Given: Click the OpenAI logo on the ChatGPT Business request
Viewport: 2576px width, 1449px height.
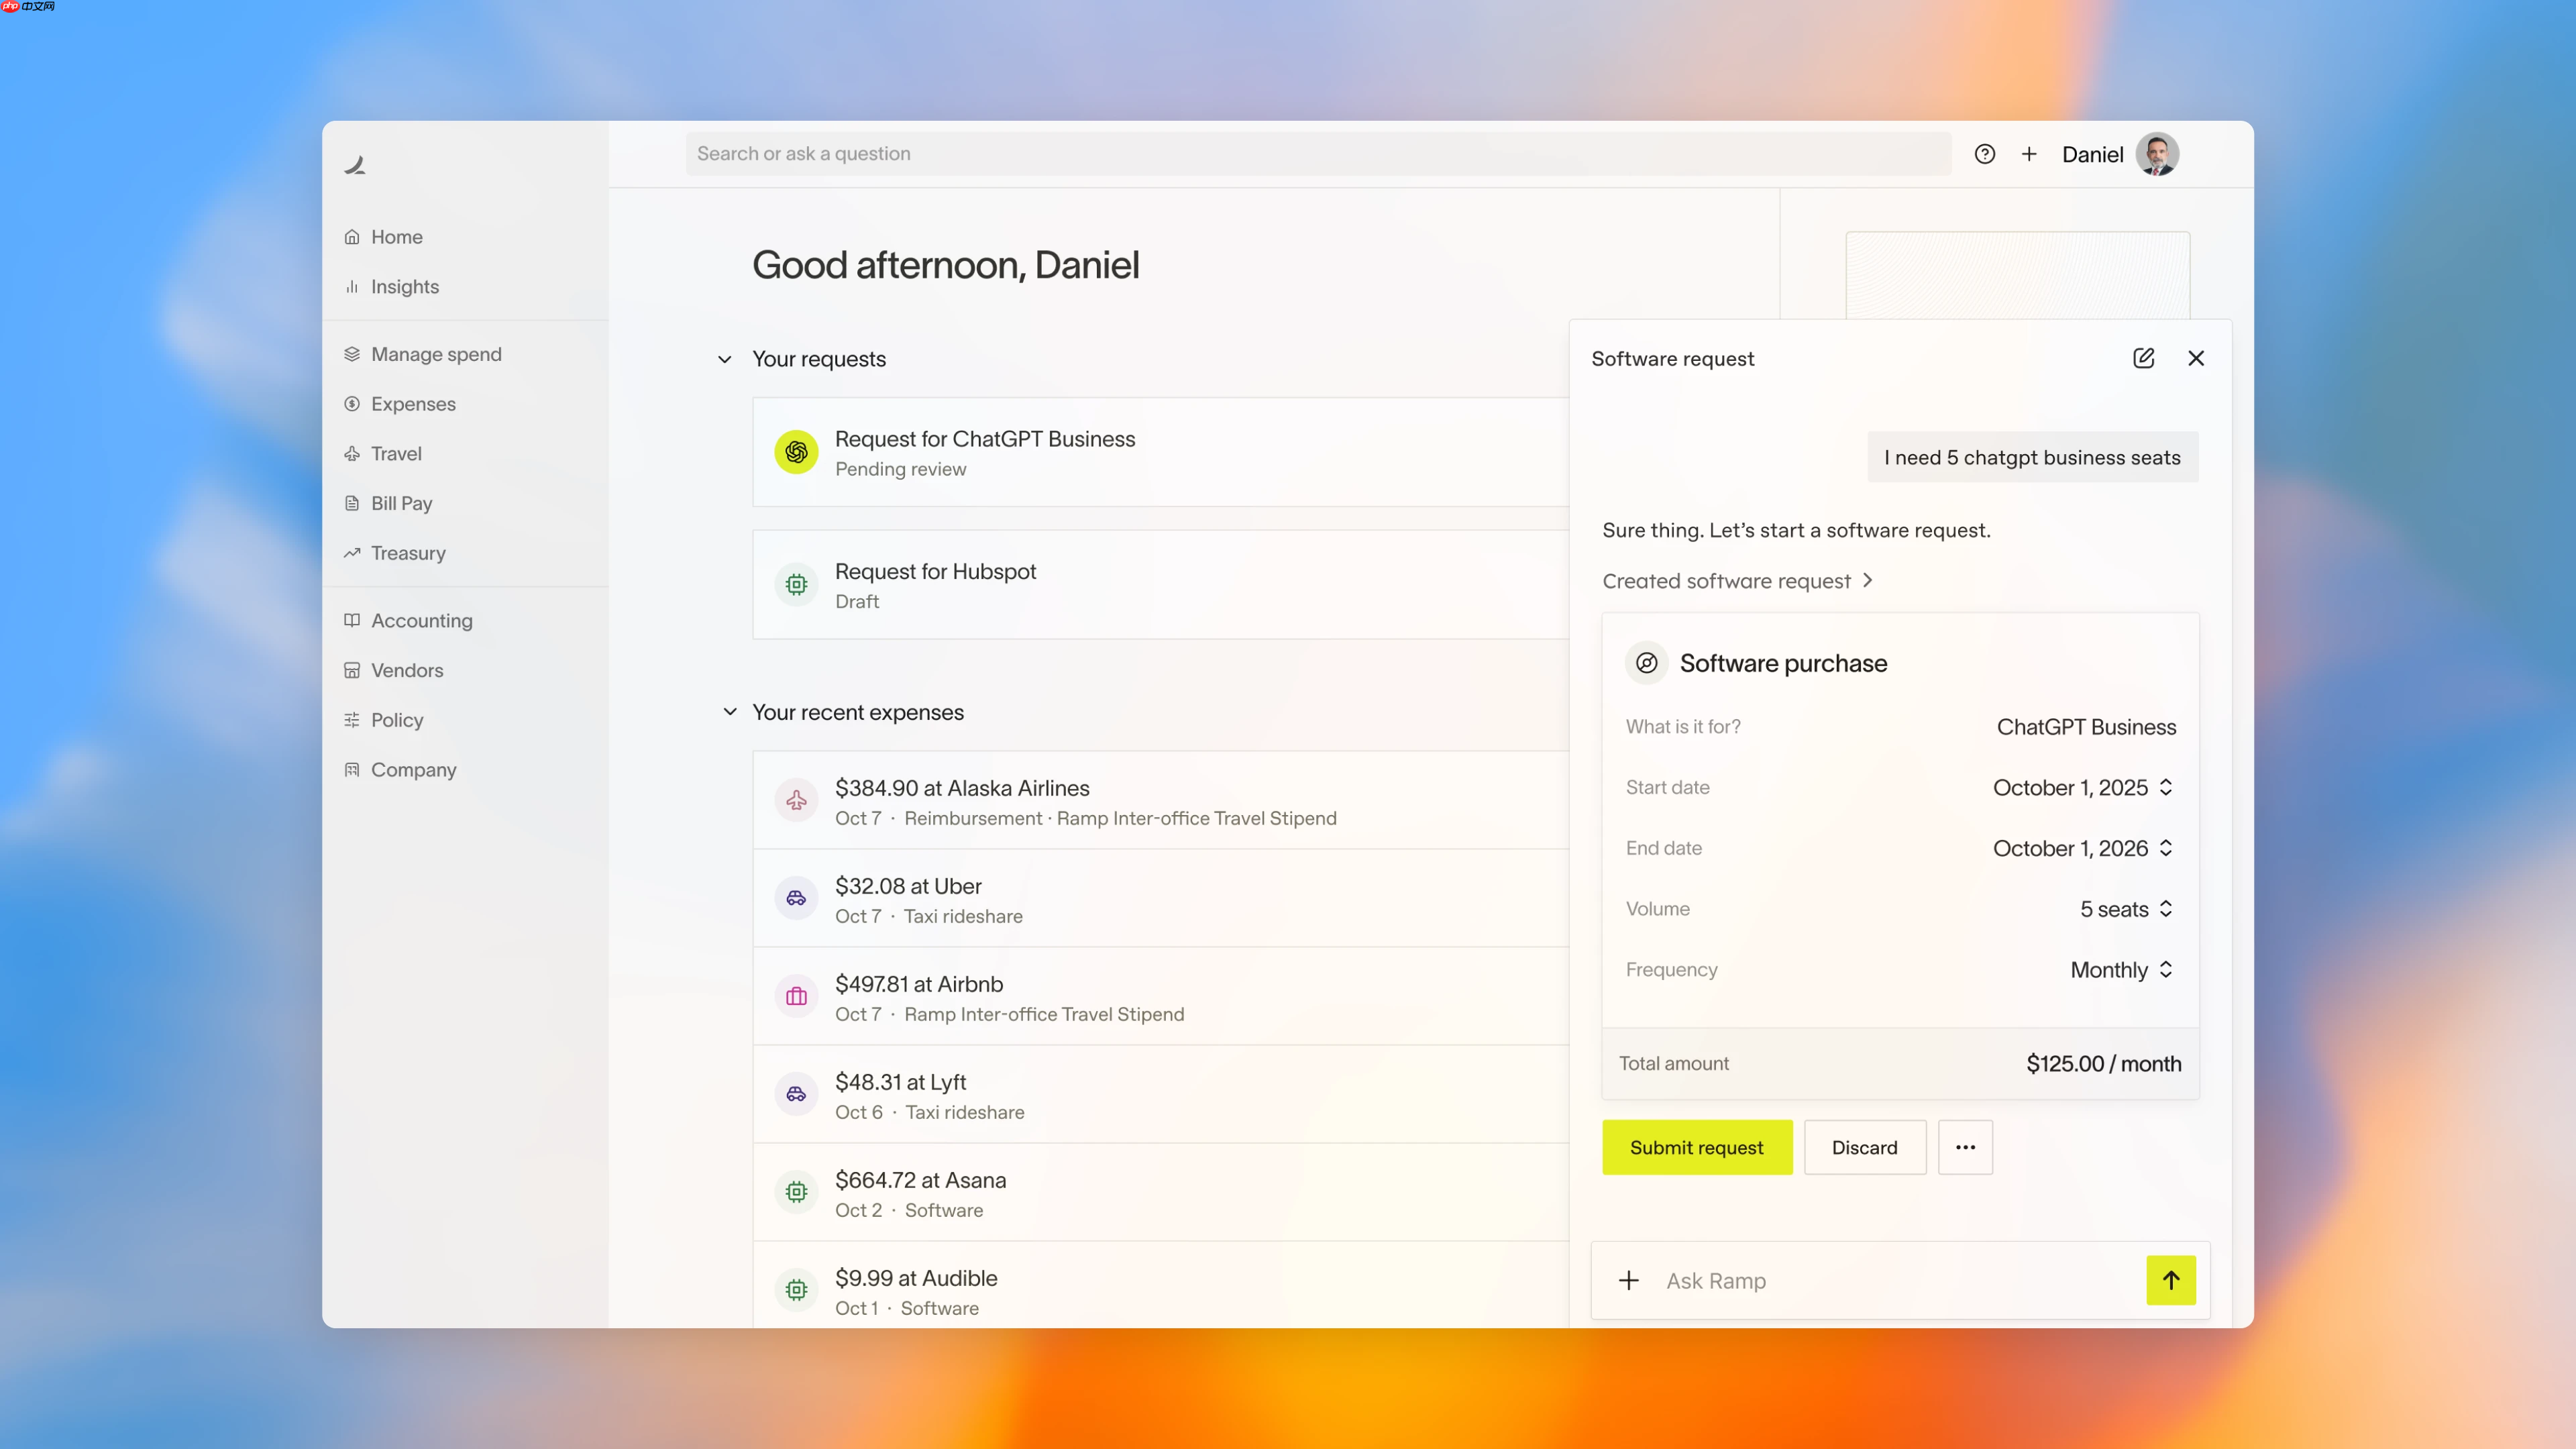Looking at the screenshot, I should pyautogui.click(x=796, y=452).
